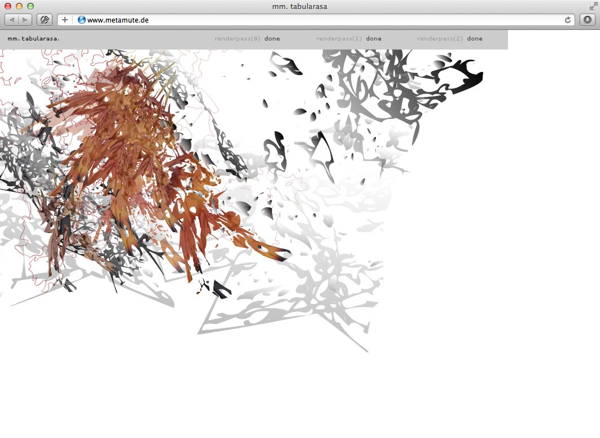Image resolution: width=600 pixels, height=438 pixels.
Task: Minimize the window with the yellow button
Action: pos(19,6)
